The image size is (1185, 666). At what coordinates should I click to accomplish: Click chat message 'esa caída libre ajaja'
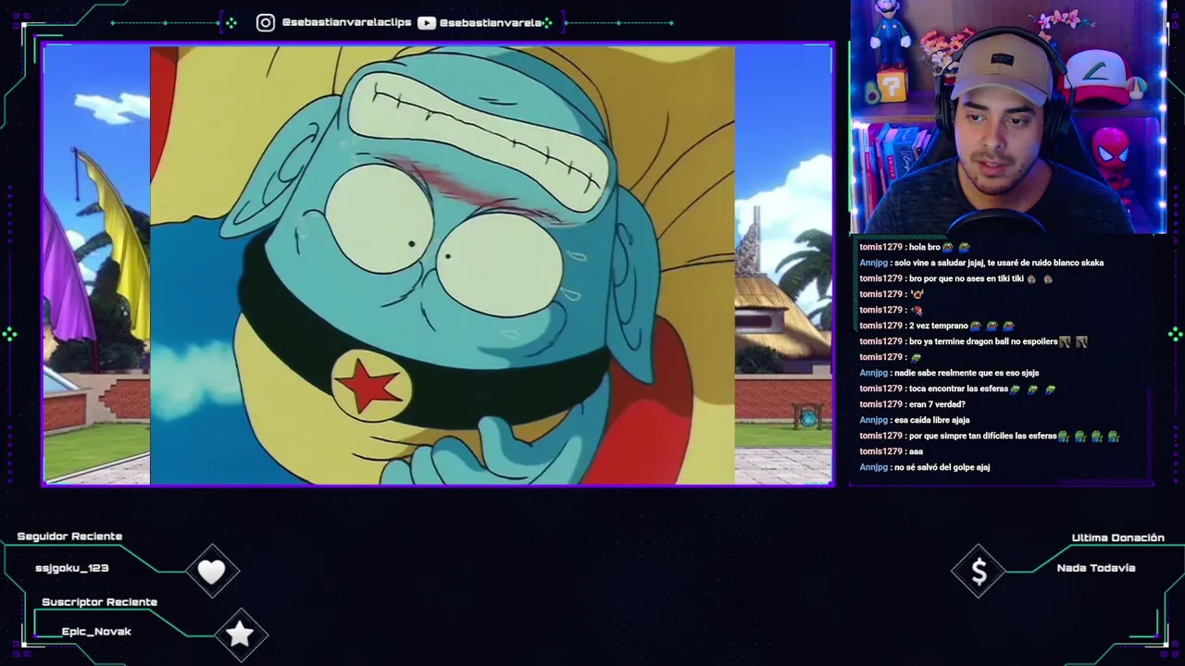915,420
